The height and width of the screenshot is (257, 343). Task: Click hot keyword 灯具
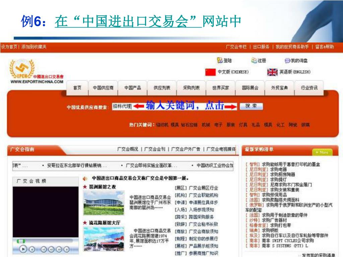pos(243,125)
